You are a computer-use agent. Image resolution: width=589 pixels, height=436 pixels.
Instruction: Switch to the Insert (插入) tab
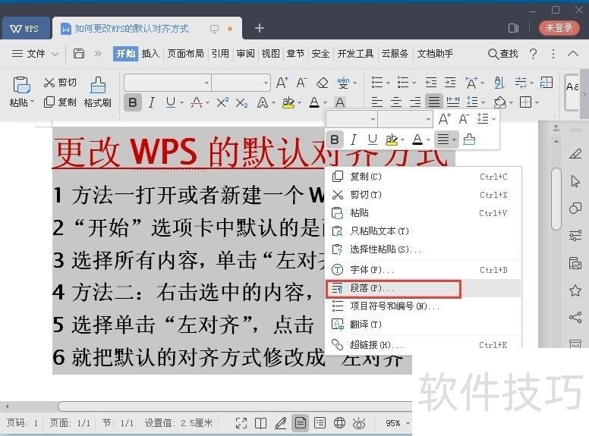pos(150,54)
